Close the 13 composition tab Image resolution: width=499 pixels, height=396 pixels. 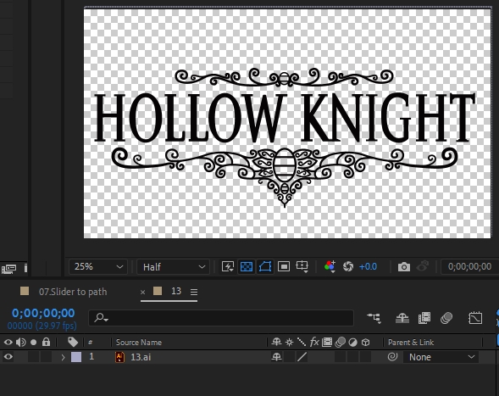coord(142,292)
